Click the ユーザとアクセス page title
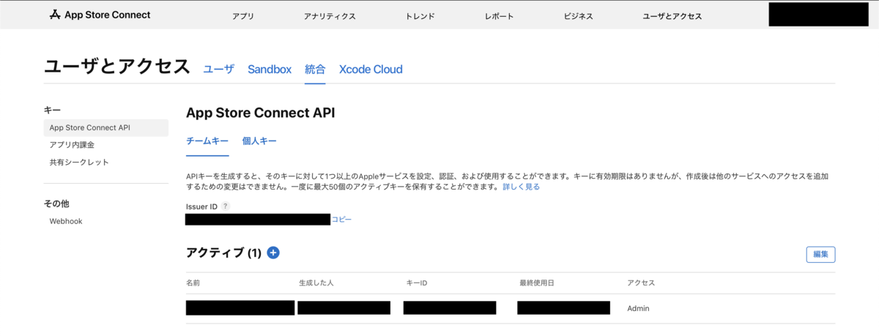879x336 pixels. tap(117, 67)
